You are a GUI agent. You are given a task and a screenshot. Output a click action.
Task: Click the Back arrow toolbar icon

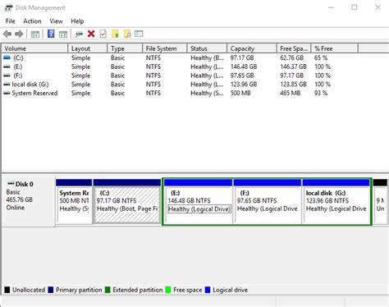tap(7, 34)
